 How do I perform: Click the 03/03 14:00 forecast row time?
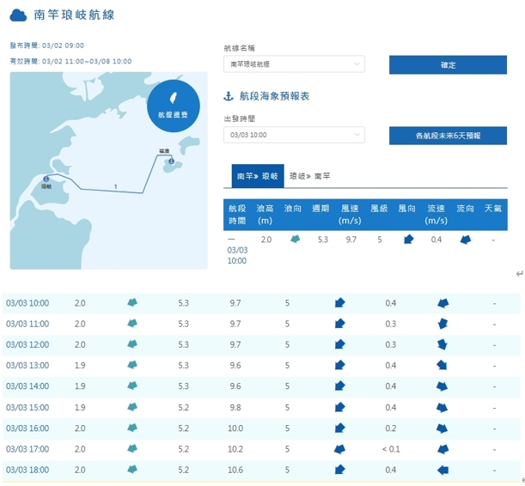(27, 386)
